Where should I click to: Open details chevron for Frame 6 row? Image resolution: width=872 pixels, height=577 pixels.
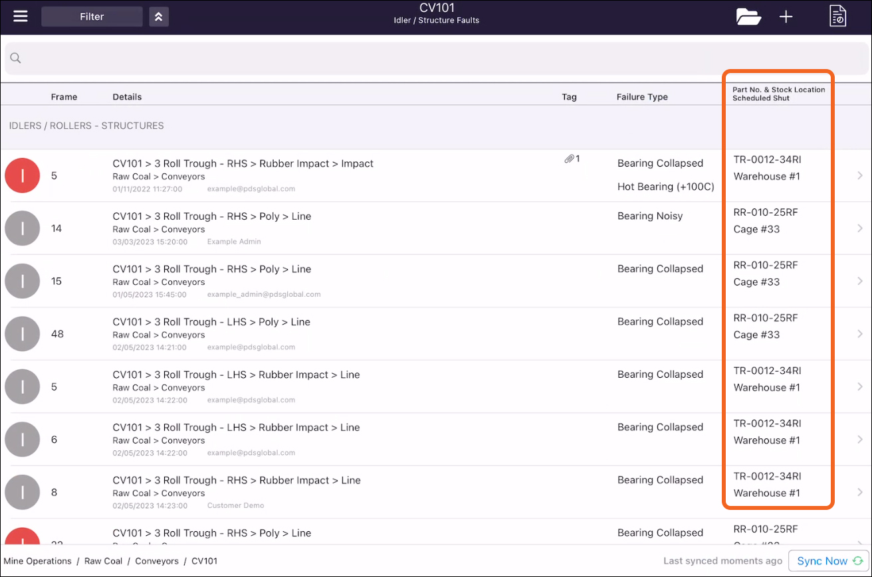[x=860, y=440]
